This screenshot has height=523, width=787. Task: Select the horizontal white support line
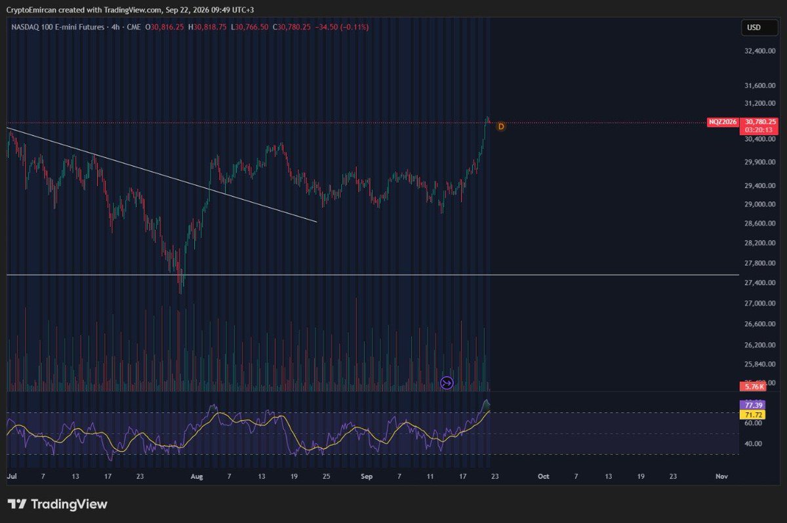tap(373, 275)
